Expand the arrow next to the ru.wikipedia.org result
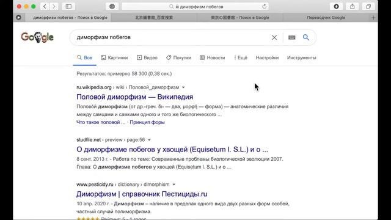This screenshot has width=391, height=220. 183,87
